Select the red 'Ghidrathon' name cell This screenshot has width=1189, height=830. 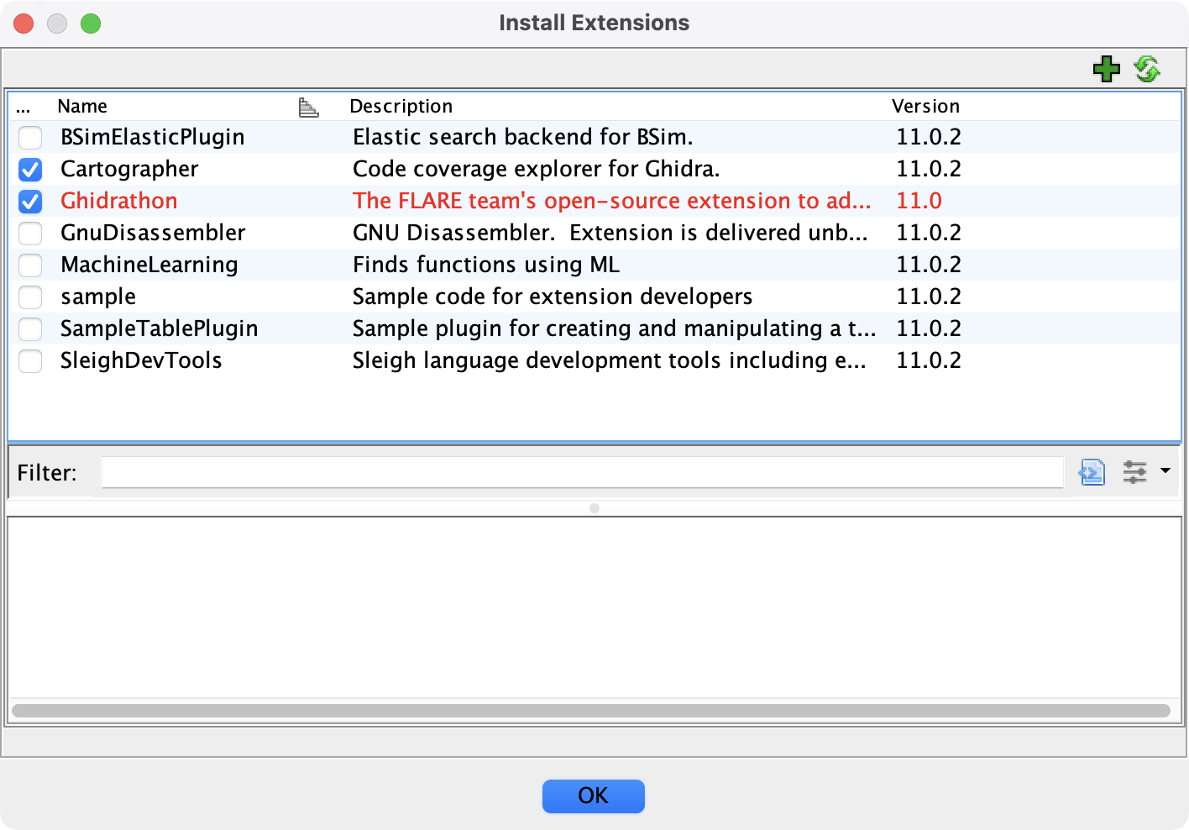click(x=119, y=201)
